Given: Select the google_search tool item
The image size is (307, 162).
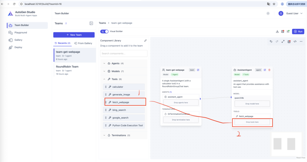Looking at the screenshot, I should click(x=124, y=118).
